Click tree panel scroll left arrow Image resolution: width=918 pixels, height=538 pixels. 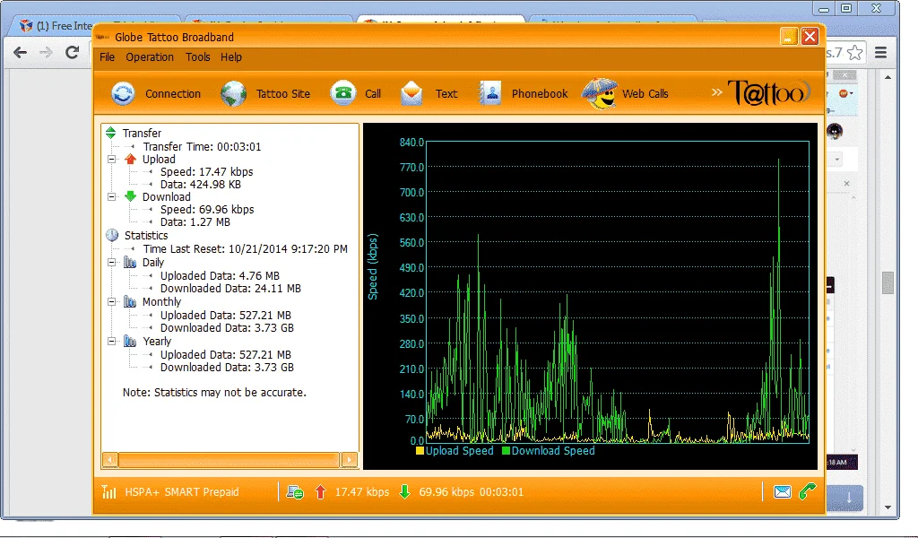coord(110,460)
